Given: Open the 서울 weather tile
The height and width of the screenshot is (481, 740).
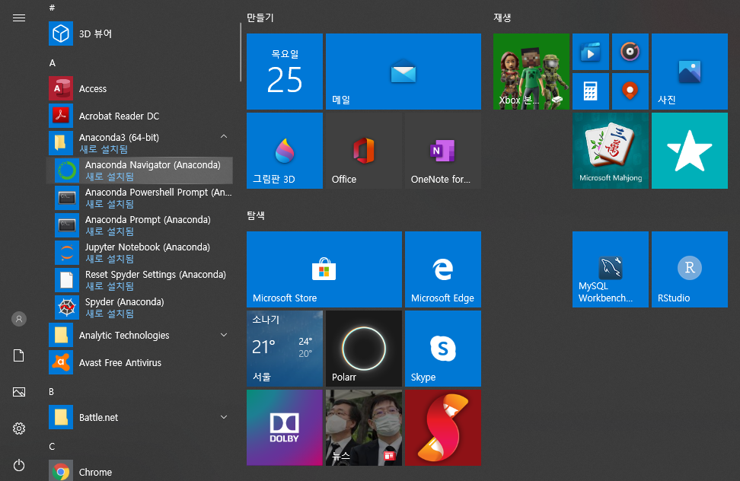Looking at the screenshot, I should click(285, 349).
